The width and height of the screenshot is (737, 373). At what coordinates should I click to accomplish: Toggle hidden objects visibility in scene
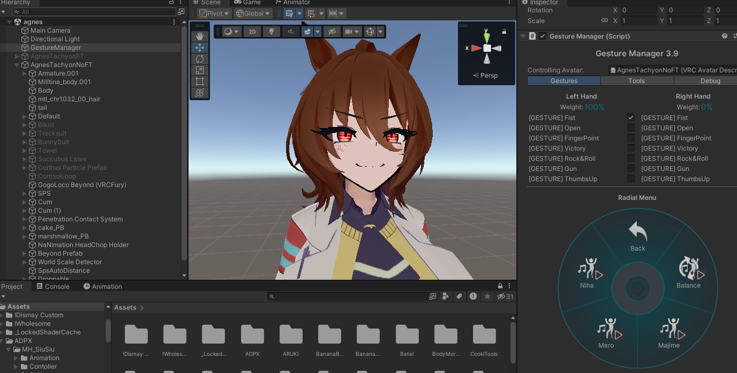pyautogui.click(x=332, y=32)
